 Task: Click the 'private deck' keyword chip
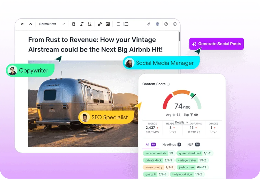(159, 160)
